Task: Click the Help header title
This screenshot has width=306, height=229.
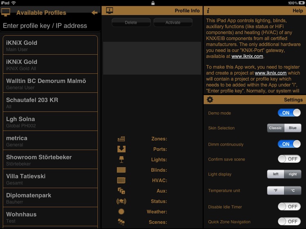Action: point(297,11)
